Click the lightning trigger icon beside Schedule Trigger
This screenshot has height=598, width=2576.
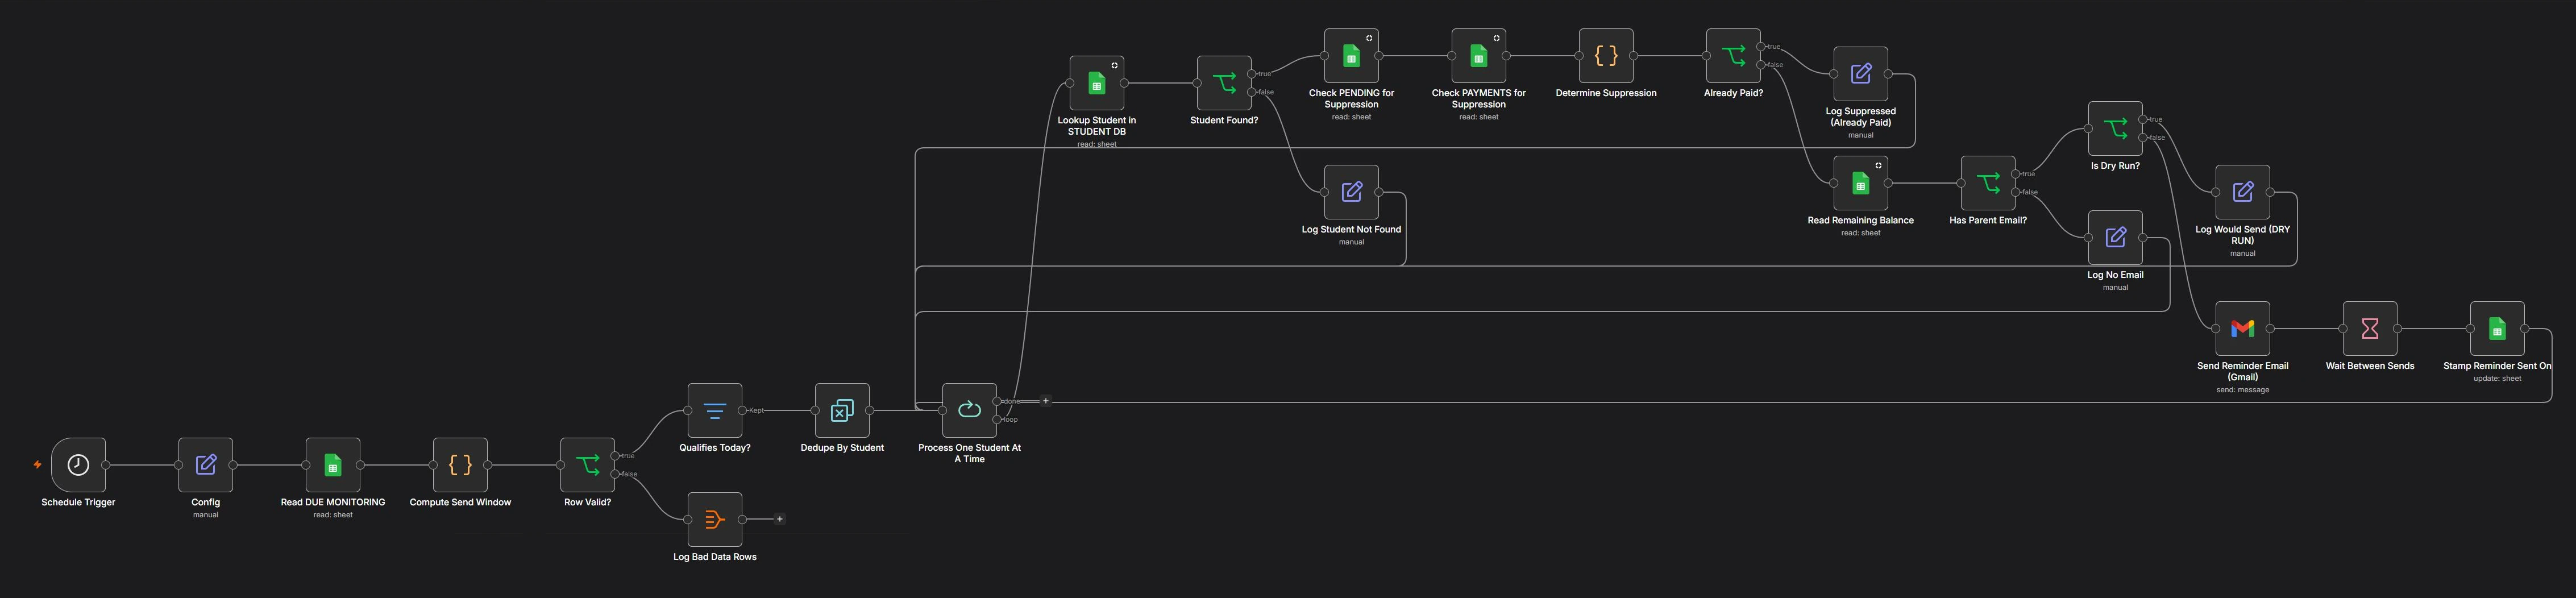click(x=38, y=465)
